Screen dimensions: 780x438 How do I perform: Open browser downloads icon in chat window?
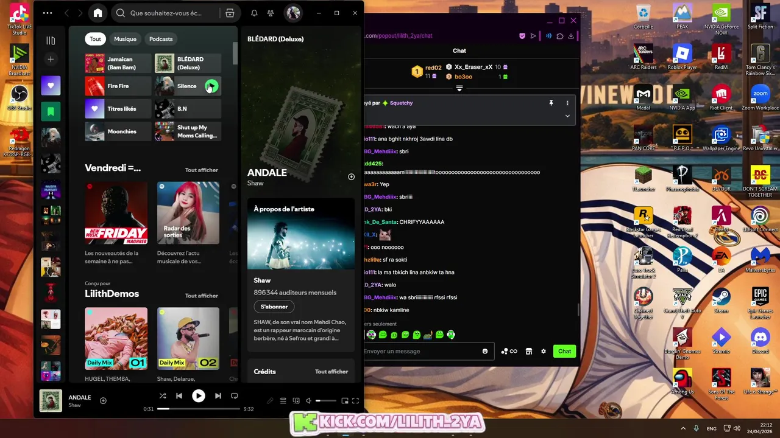point(571,36)
